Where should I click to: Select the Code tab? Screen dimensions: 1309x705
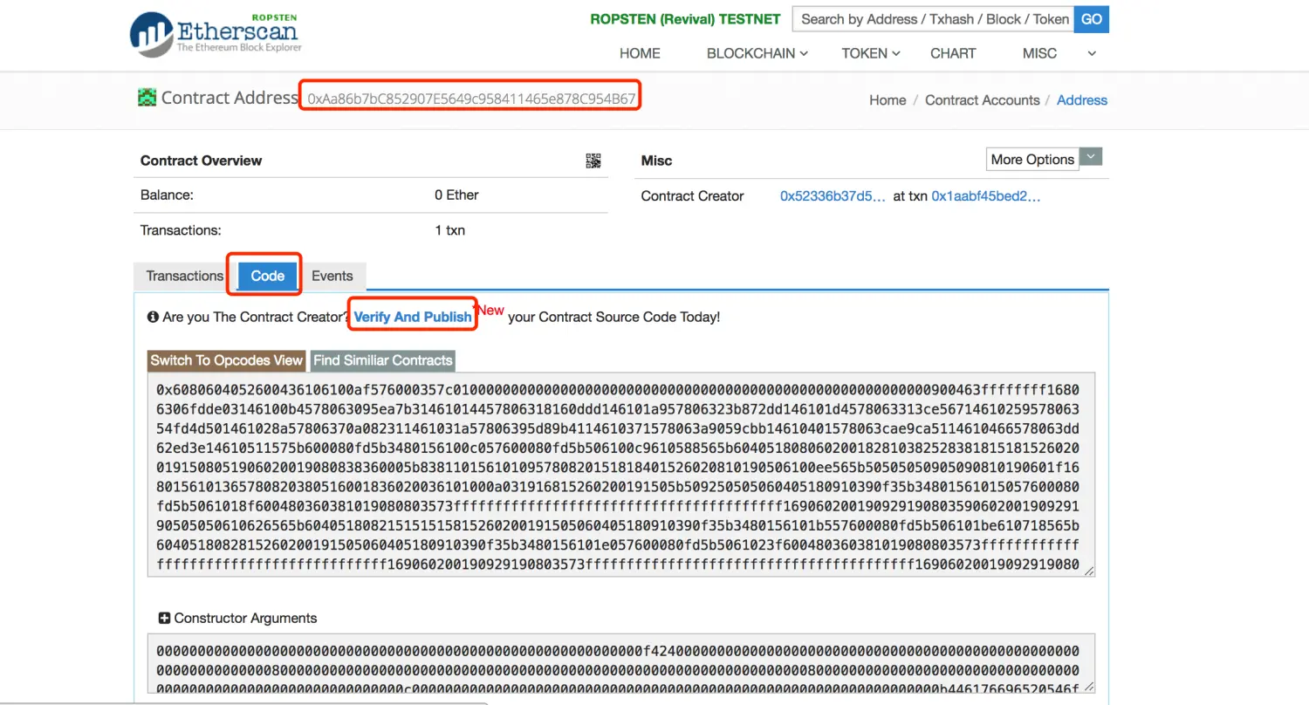click(x=267, y=276)
